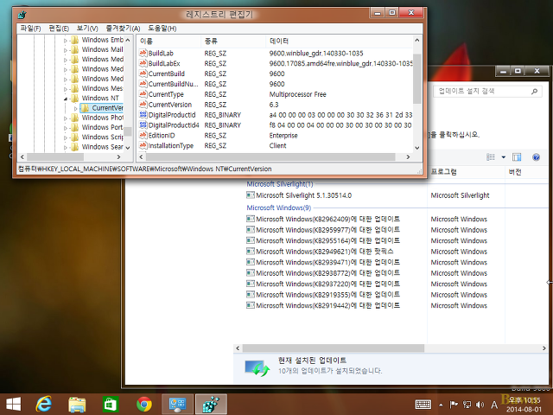Expand the Windows Sear tree node
The image size is (553, 415).
pyautogui.click(x=66, y=148)
